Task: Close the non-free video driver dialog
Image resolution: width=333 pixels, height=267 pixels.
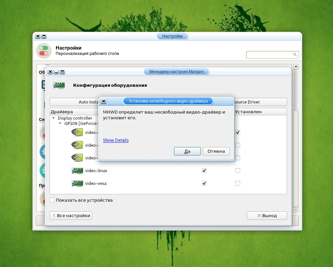Action: tap(103, 101)
